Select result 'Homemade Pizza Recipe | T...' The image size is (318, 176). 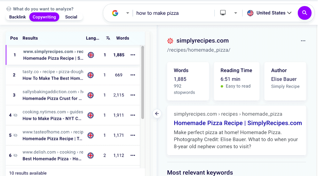[52, 139]
